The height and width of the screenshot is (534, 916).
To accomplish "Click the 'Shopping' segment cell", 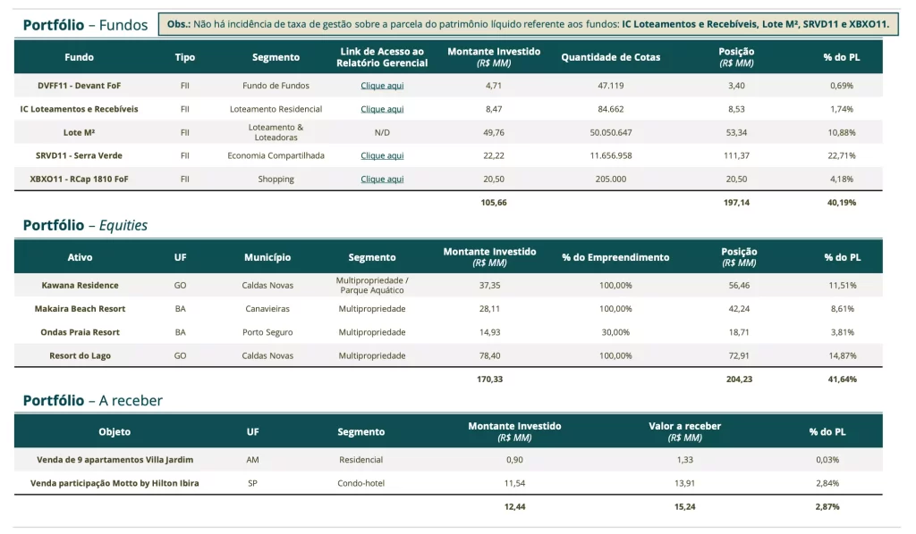I will (276, 179).
